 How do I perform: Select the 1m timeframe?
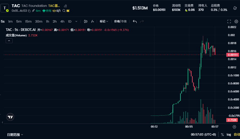(10, 21)
